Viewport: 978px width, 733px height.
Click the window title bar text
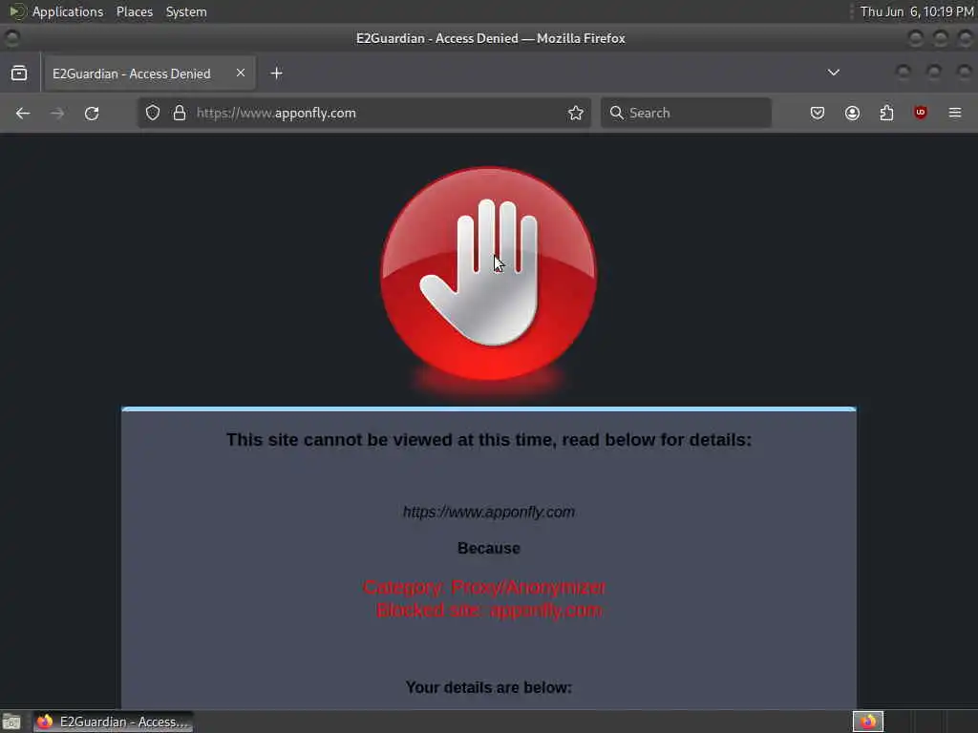click(x=490, y=38)
